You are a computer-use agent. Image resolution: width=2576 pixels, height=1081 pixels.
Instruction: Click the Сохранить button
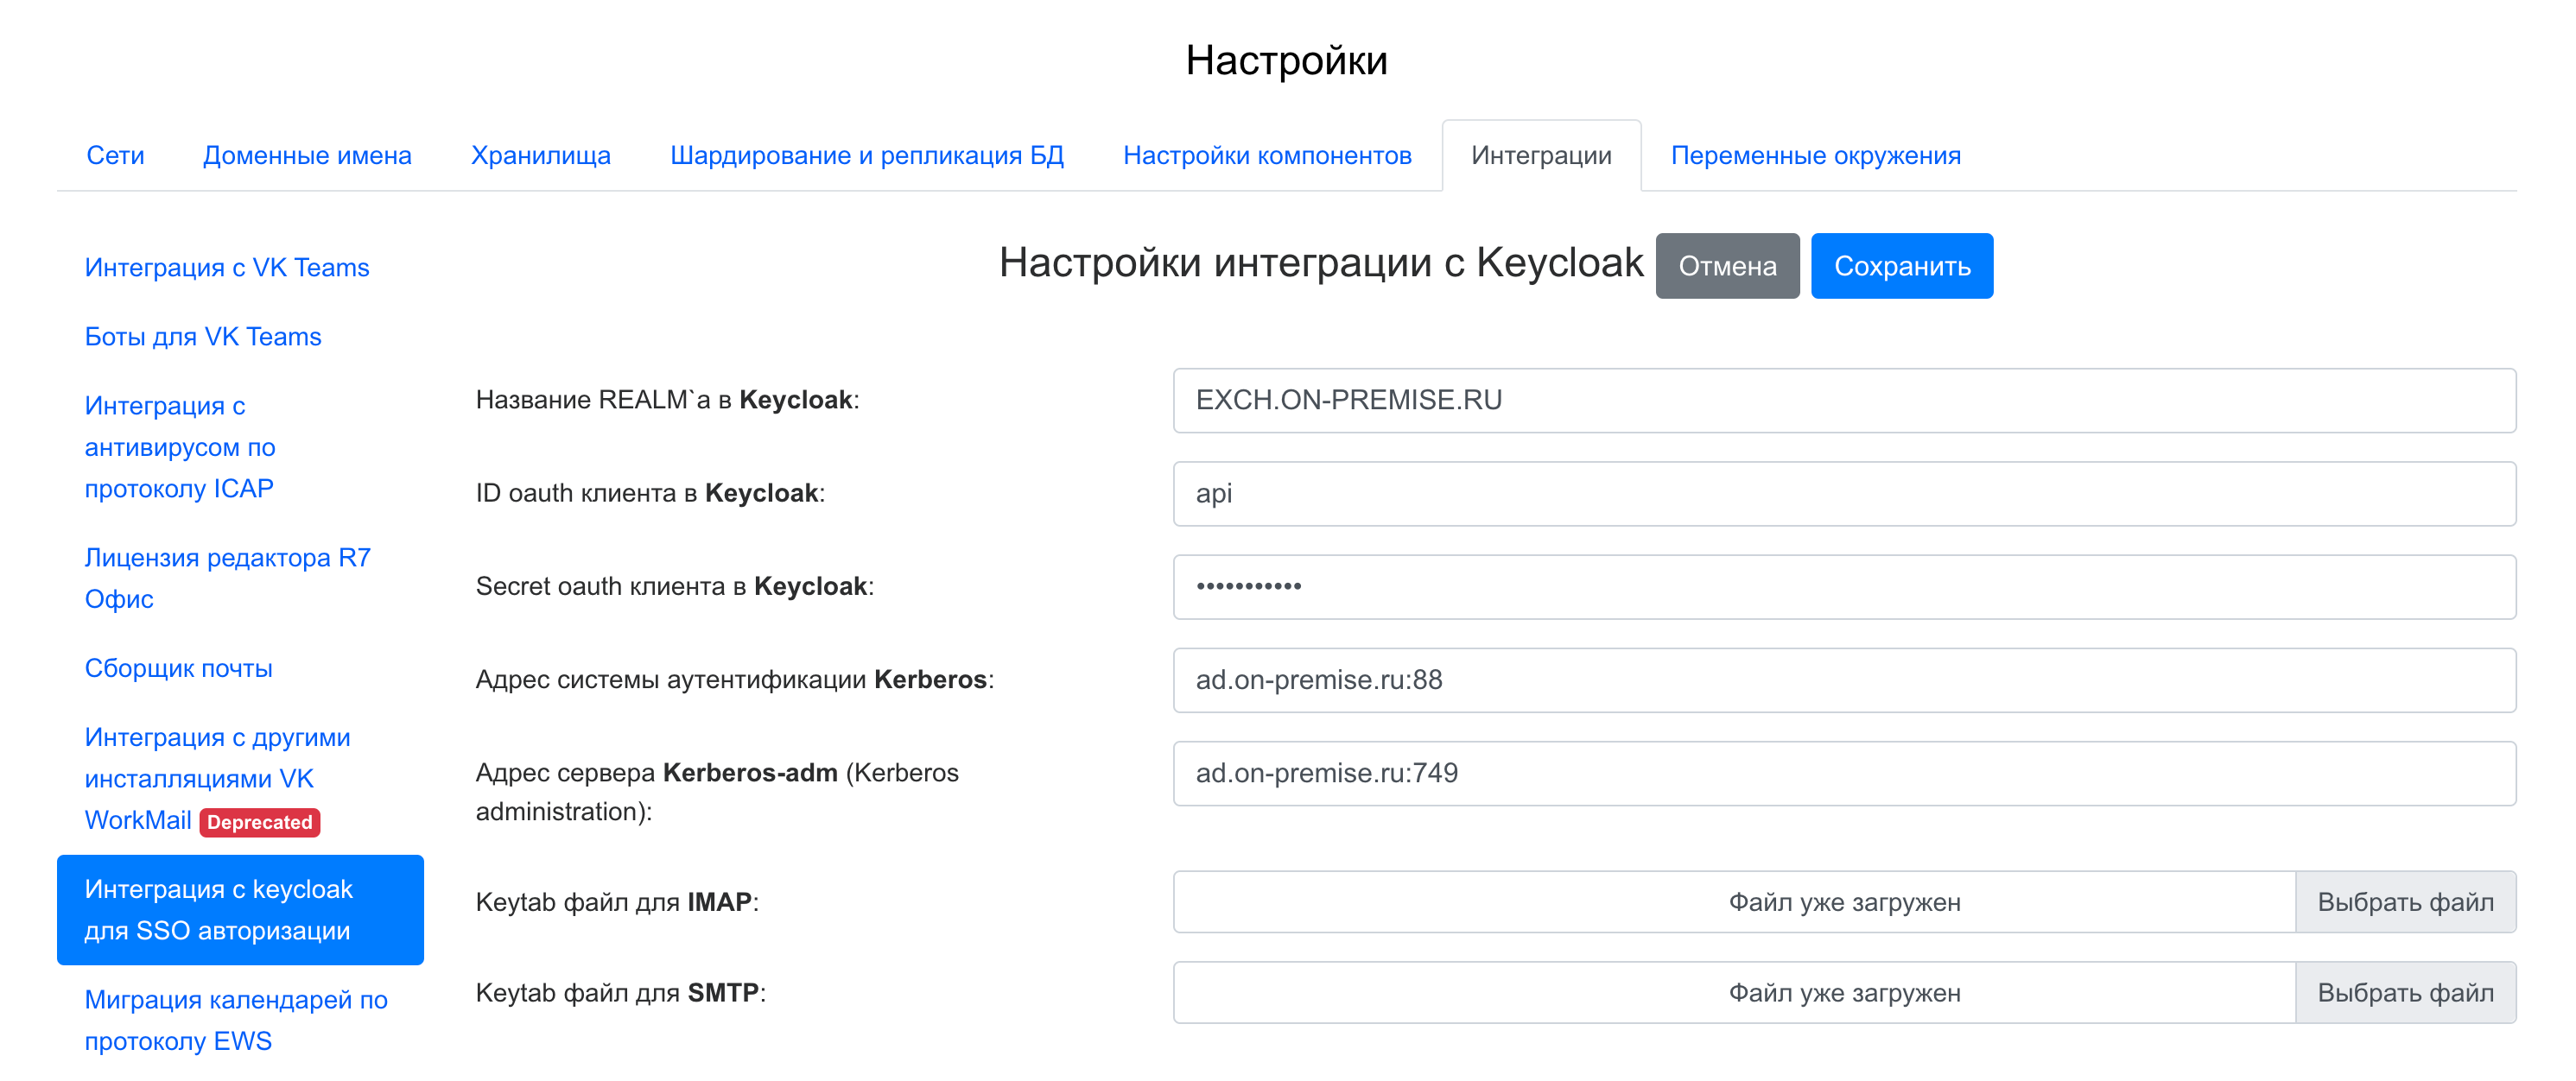coord(1901,266)
